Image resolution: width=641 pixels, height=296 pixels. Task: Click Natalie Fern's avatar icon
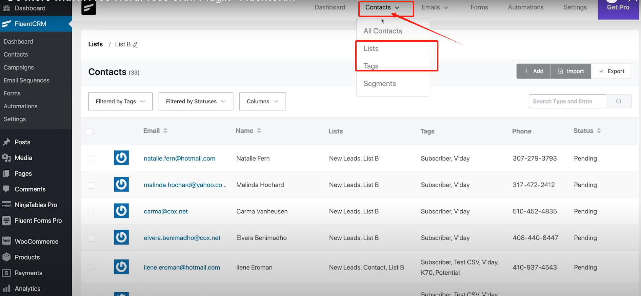pos(121,158)
